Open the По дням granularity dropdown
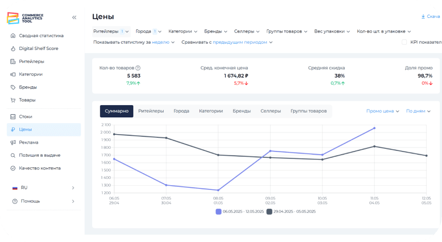The image size is (442, 242). [x=418, y=112]
